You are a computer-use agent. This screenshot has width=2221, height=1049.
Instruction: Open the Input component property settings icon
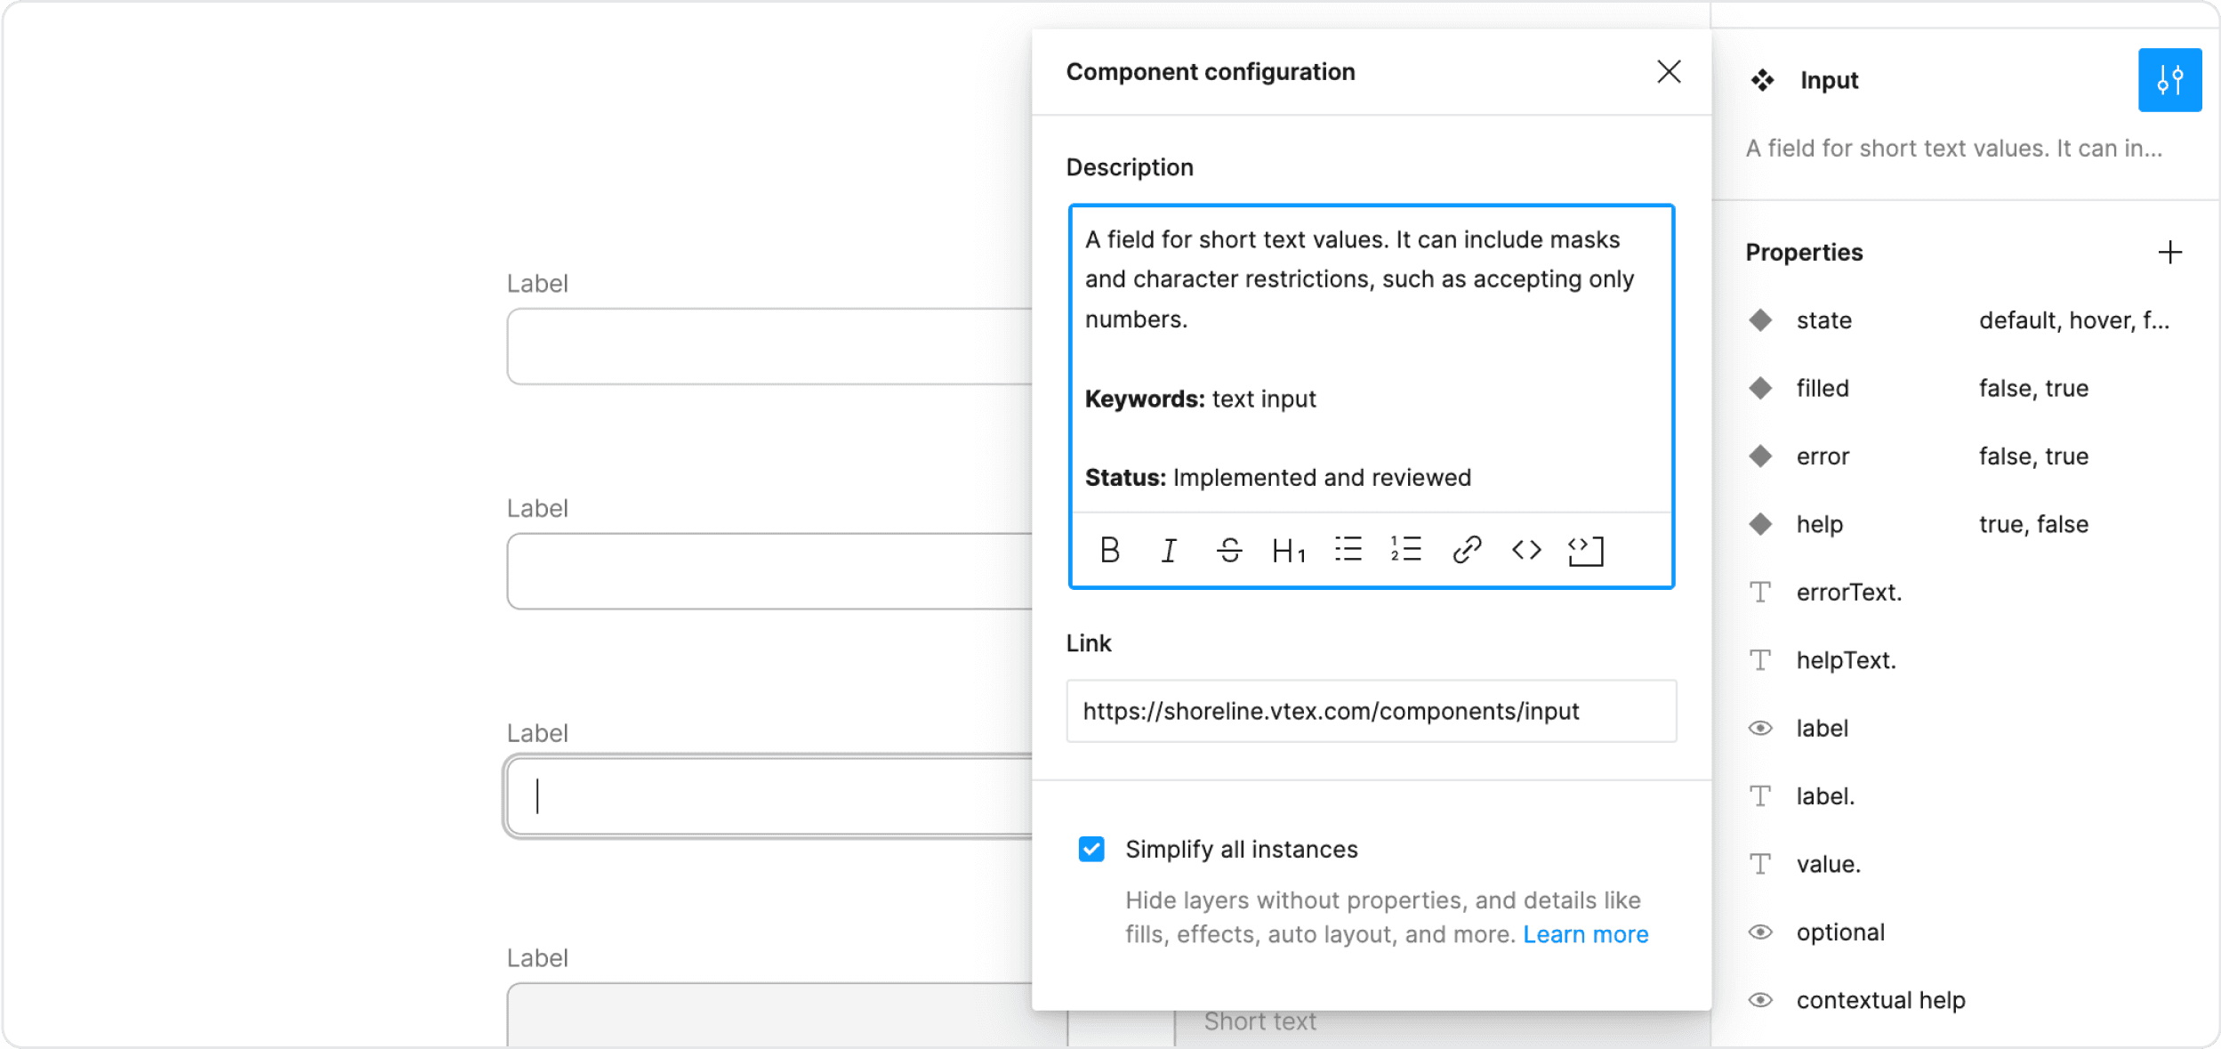point(2169,80)
